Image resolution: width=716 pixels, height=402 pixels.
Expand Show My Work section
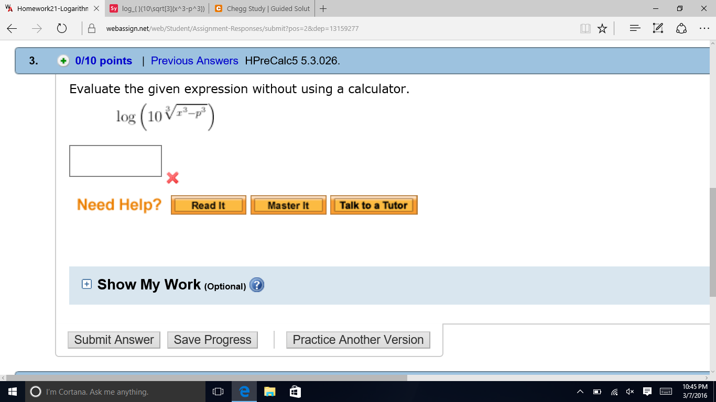[x=86, y=284]
